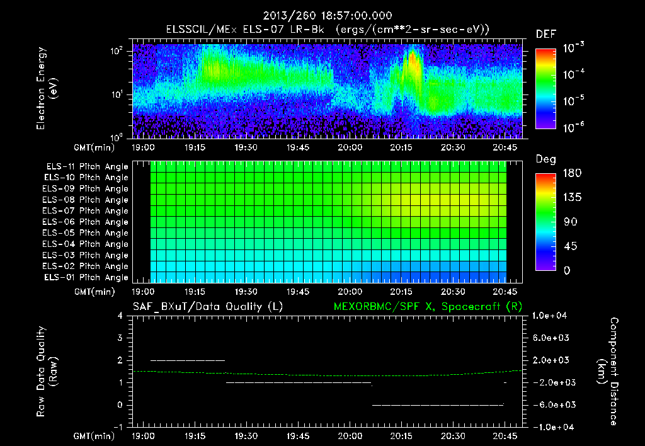Click the SAF_BXuT/Data Quality (L) legend
The width and height of the screenshot is (645, 446).
point(208,307)
